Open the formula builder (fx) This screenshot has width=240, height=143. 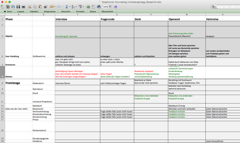click(x=88, y=6)
